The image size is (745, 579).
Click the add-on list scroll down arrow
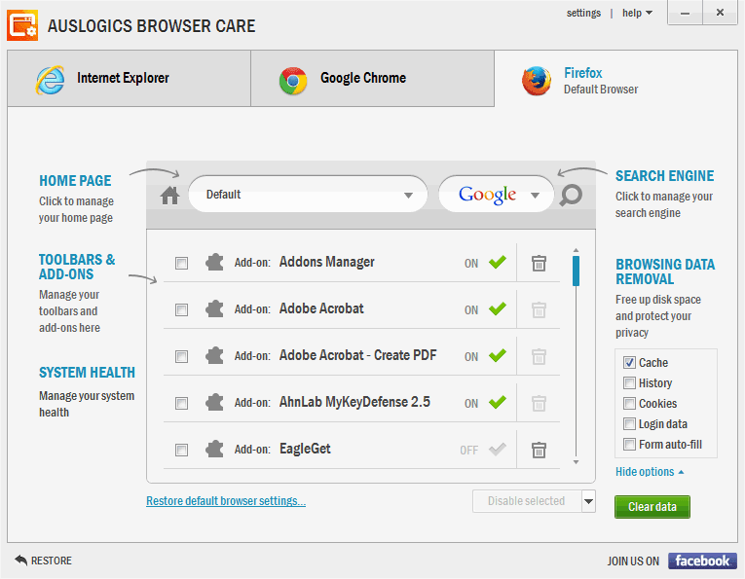coord(576,462)
